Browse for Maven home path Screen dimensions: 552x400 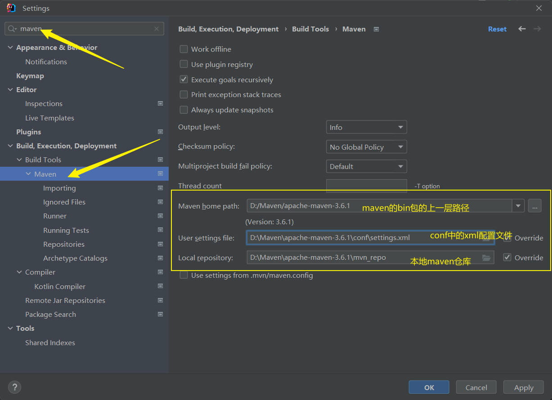tap(534, 206)
